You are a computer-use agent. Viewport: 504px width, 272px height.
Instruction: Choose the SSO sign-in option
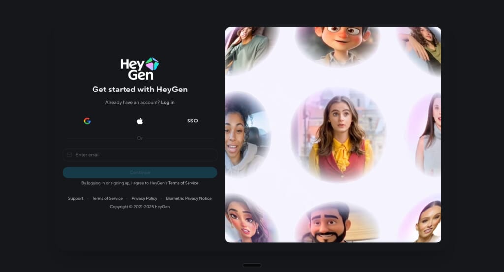tap(192, 121)
